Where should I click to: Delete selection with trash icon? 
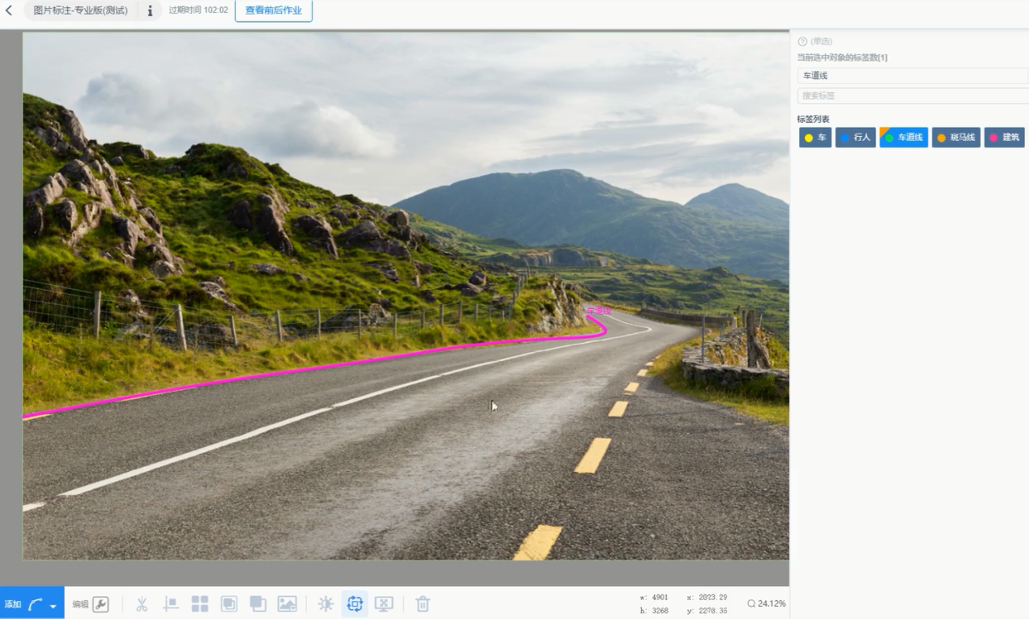[423, 604]
